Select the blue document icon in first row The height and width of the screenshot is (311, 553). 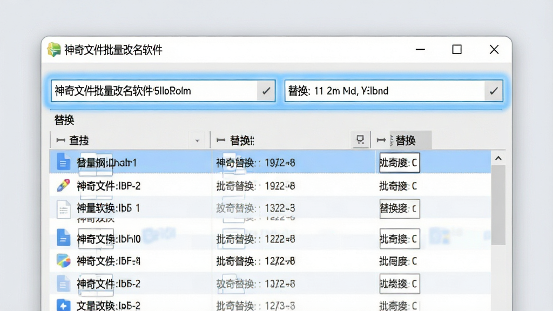click(64, 162)
